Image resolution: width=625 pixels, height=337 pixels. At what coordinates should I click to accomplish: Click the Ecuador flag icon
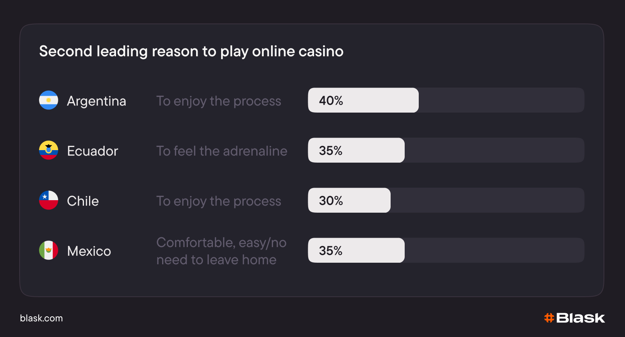[x=48, y=150]
